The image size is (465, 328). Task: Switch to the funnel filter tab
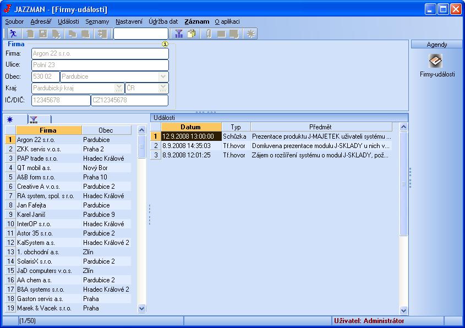tap(34, 119)
